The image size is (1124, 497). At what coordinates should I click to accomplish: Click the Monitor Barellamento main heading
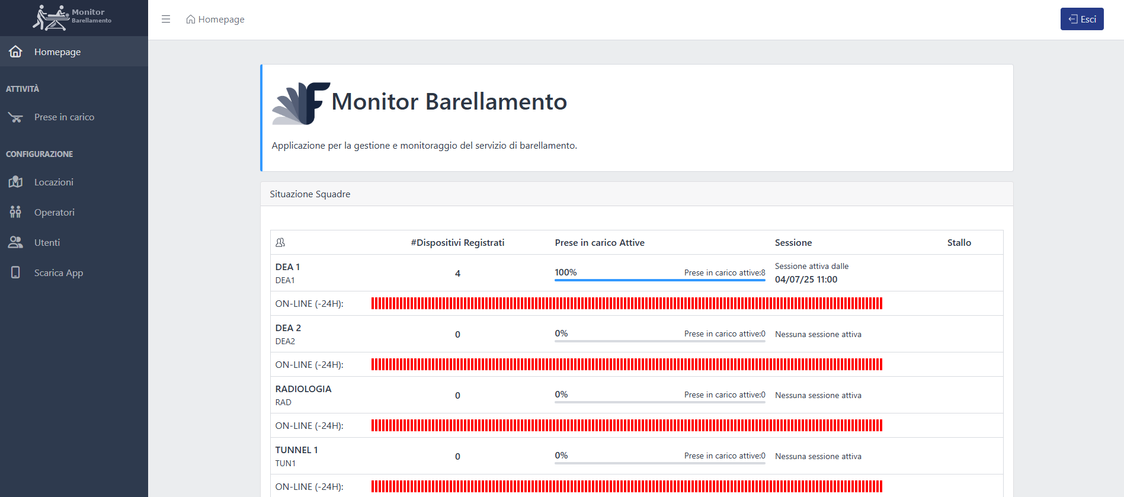tap(449, 102)
